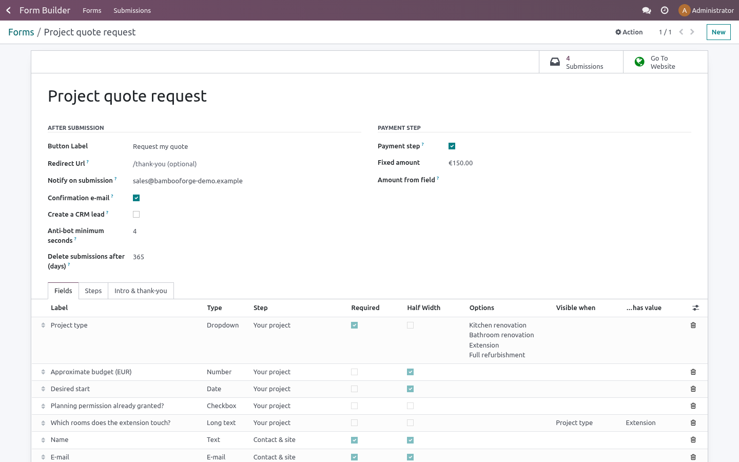The width and height of the screenshot is (739, 462).
Task: Delete the extension rooms question row
Action: tap(693, 423)
